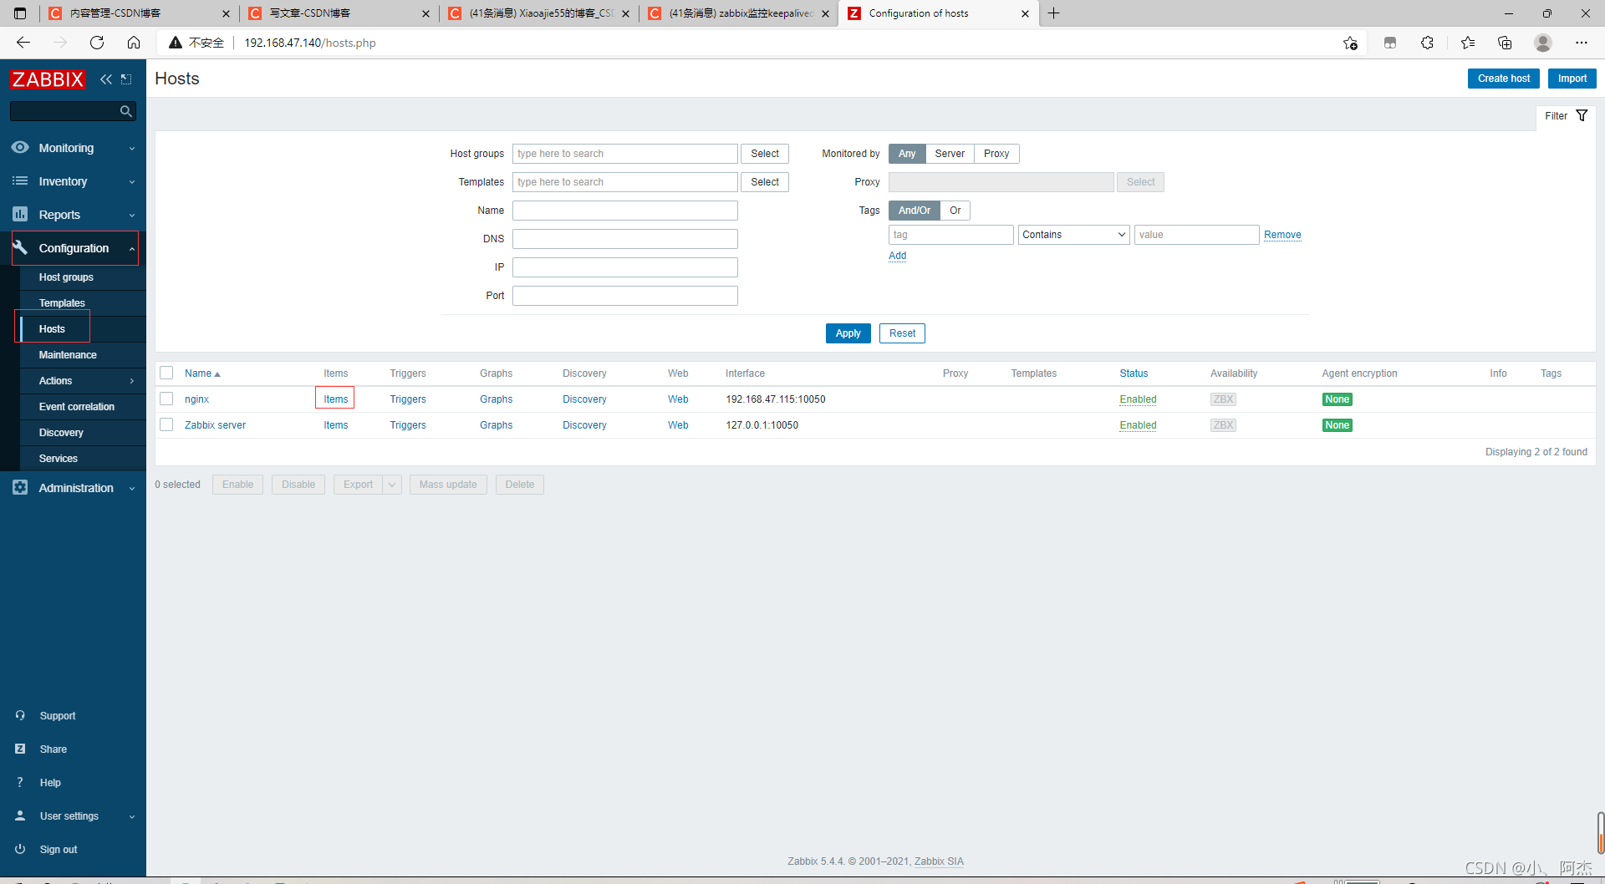Click Add tag filter link
The height and width of the screenshot is (884, 1605).
(x=897, y=256)
